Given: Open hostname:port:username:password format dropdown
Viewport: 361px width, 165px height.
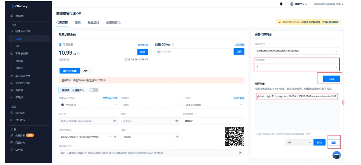Looking at the screenshot, I should coord(297,51).
